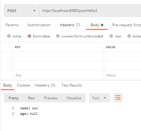The image size is (141, 131).
Task: Toggle the response line wrap icon
Action: pyautogui.click(x=118, y=98)
